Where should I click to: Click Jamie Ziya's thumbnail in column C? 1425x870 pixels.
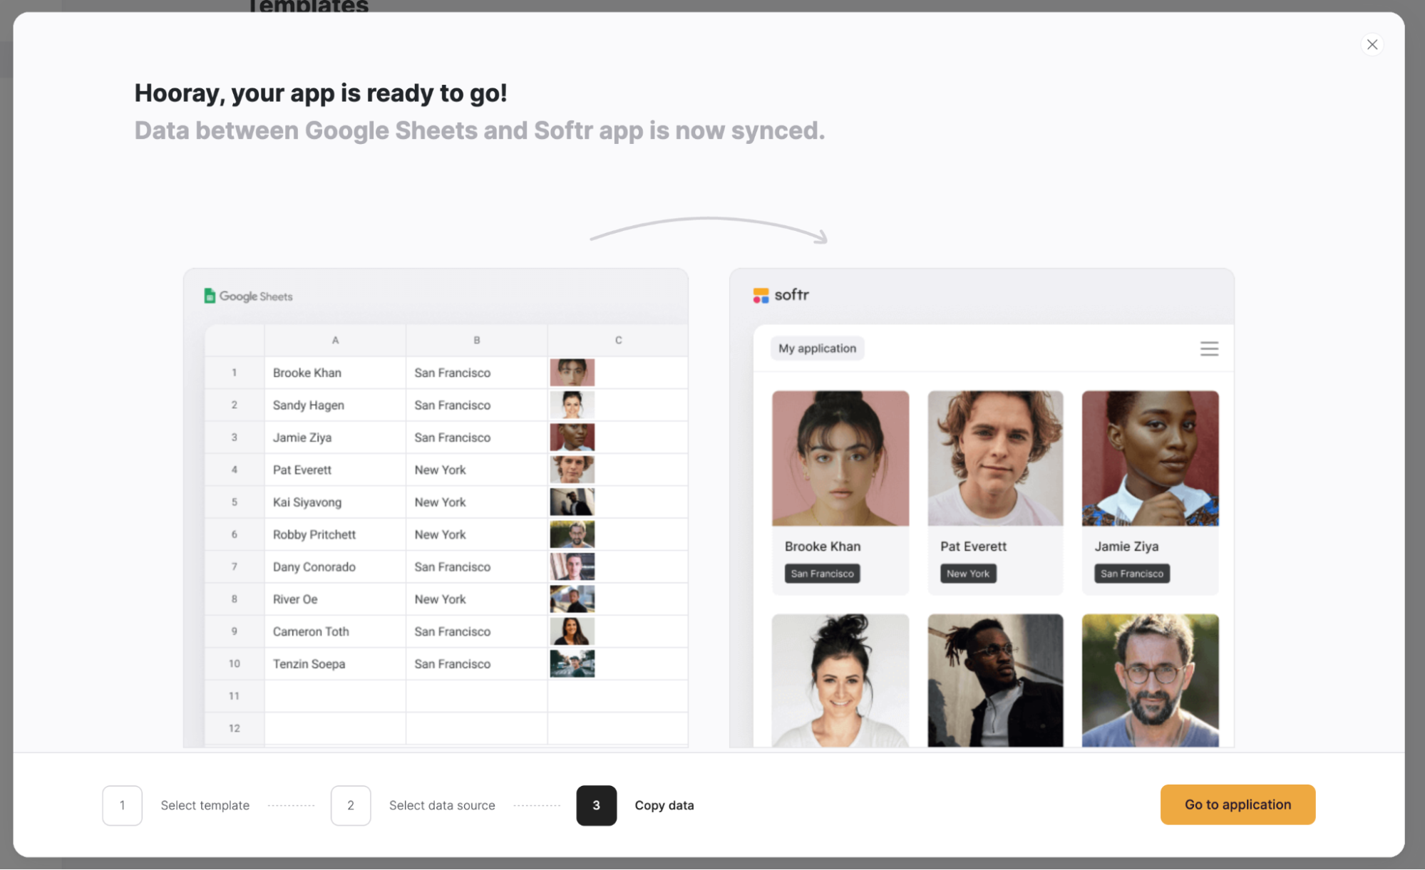click(572, 437)
